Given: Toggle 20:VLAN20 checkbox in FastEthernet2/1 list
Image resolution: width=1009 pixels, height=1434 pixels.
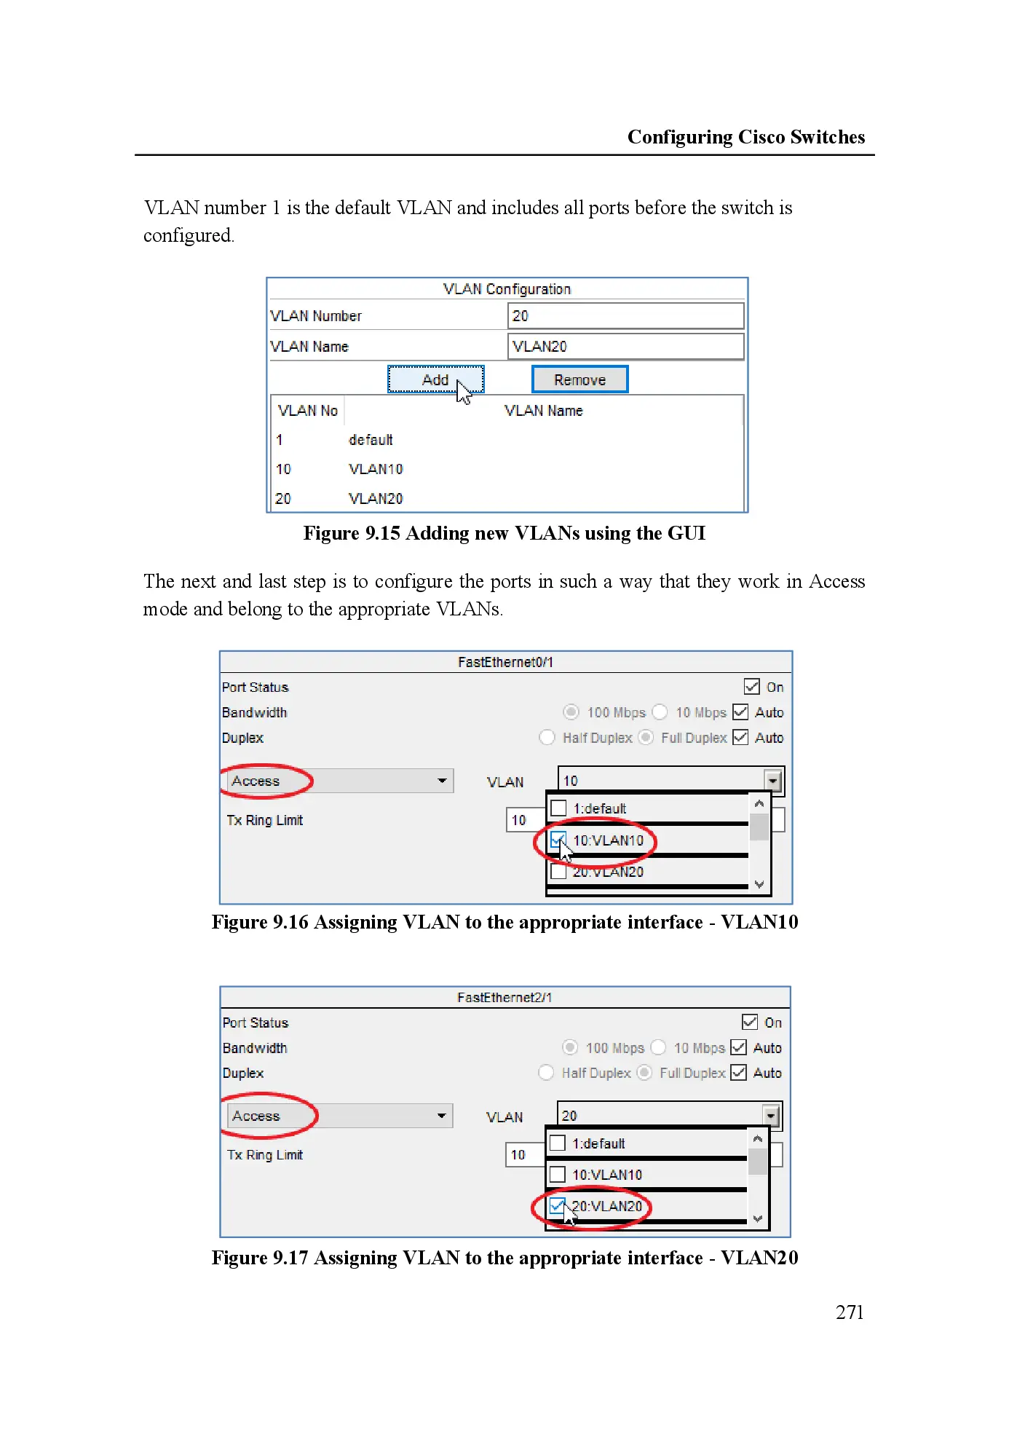Looking at the screenshot, I should (558, 1207).
